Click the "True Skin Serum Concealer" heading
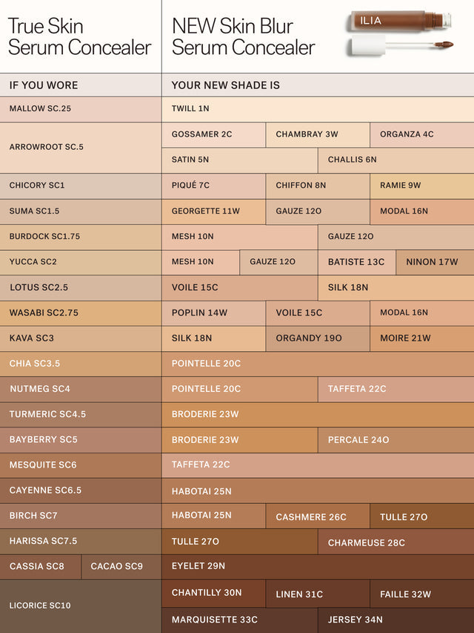The width and height of the screenshot is (474, 633). click(79, 37)
